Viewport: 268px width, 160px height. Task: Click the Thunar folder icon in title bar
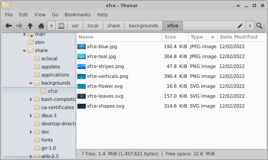(6, 5)
